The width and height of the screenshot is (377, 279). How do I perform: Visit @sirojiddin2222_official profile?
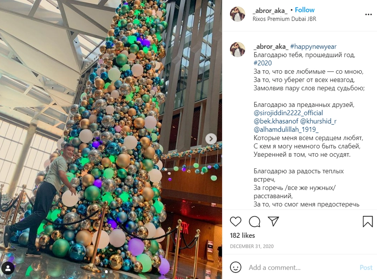(288, 113)
